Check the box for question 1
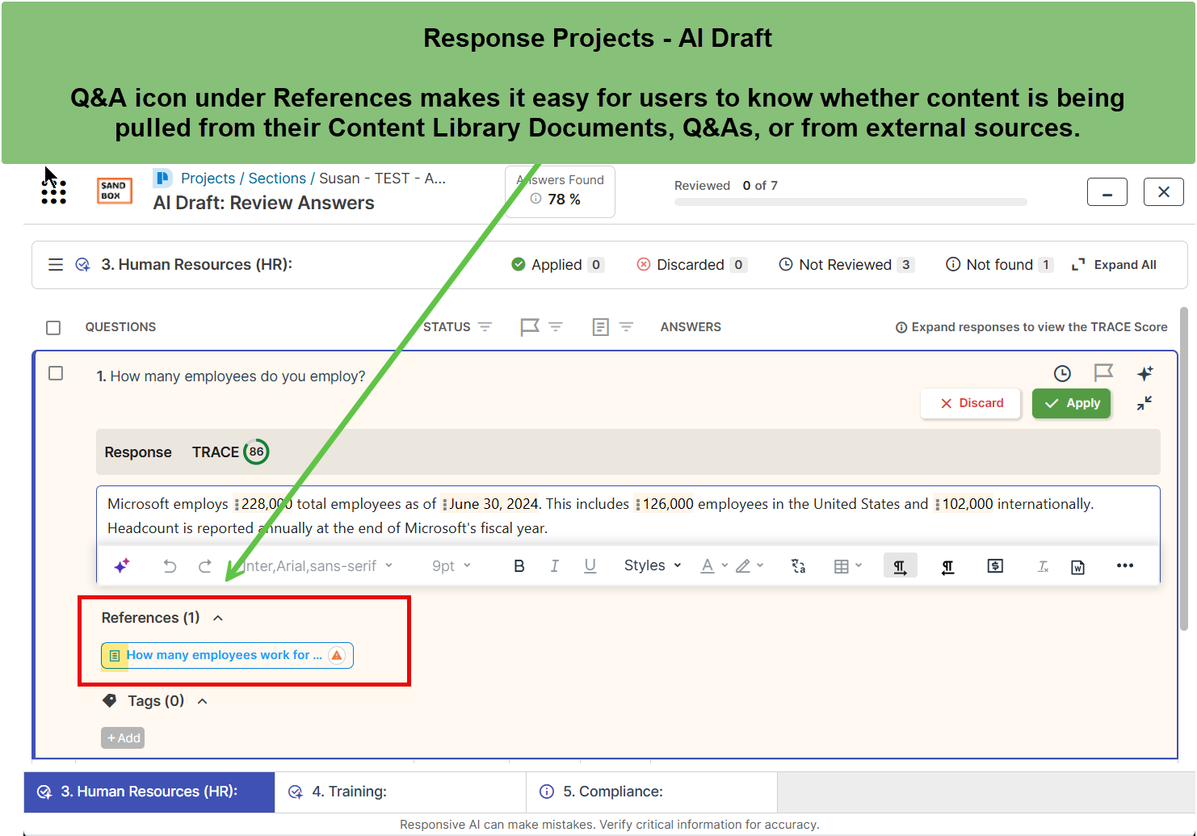The width and height of the screenshot is (1197, 836). (x=56, y=373)
